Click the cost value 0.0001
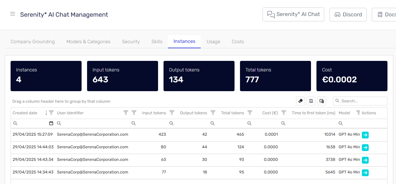 pyautogui.click(x=271, y=134)
